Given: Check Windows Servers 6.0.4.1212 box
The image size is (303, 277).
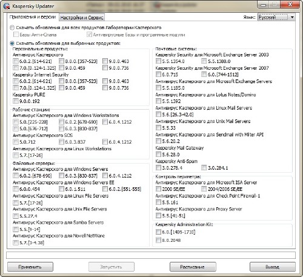Looking at the screenshot, I should 105,176.
